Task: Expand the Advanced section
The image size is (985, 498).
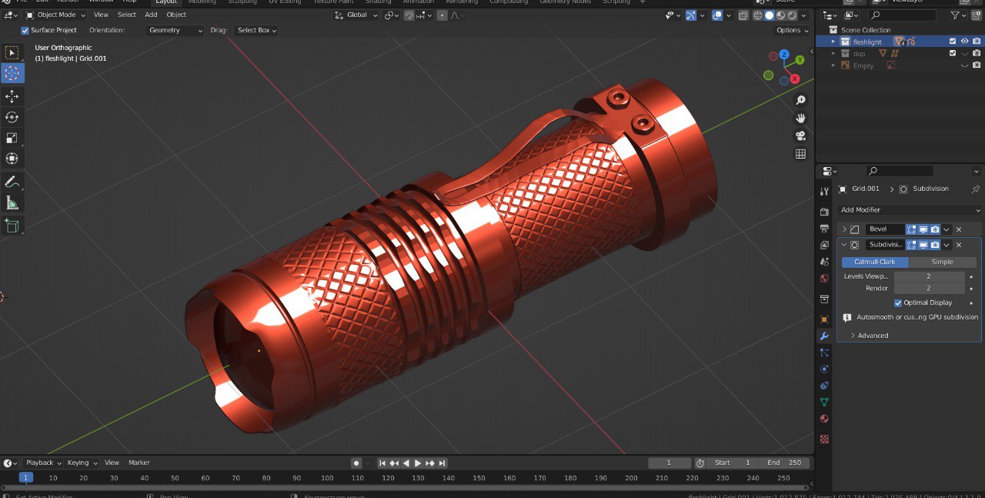Action: 869,336
